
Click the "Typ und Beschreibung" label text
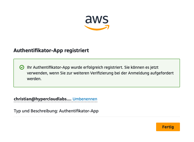[x=35, y=111]
